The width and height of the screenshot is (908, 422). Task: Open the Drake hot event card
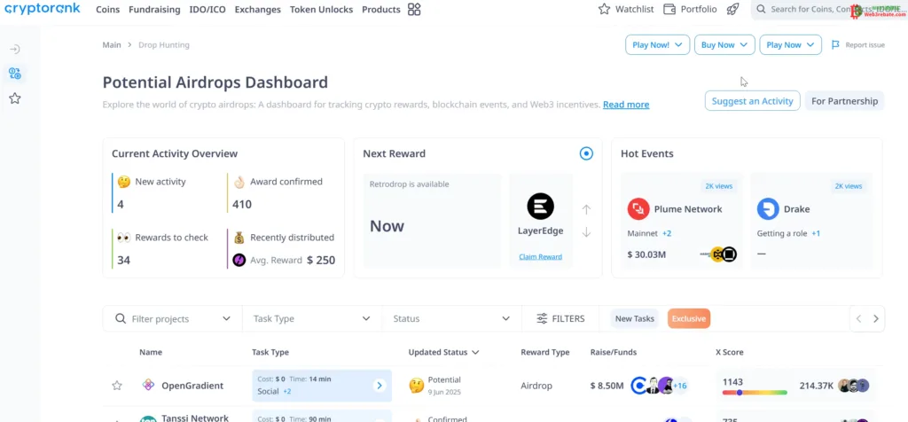pos(810,219)
